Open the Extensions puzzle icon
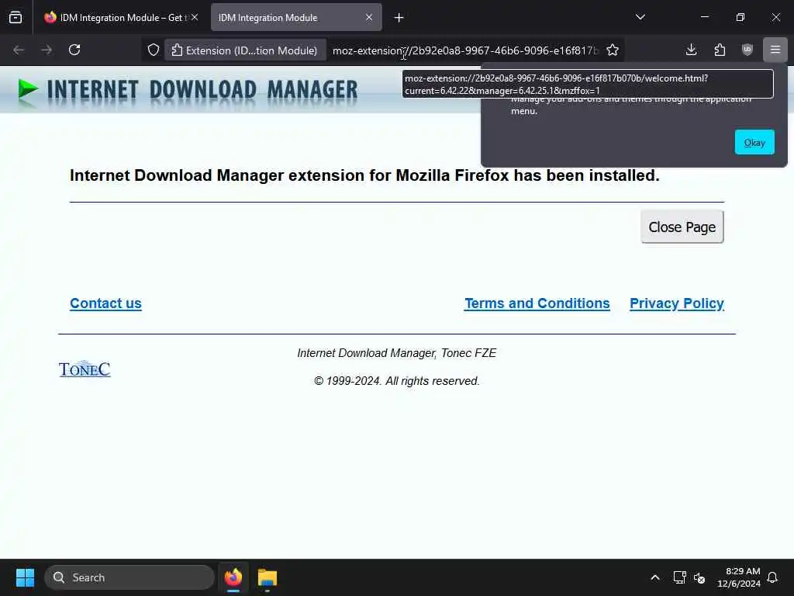794x596 pixels. pos(720,50)
